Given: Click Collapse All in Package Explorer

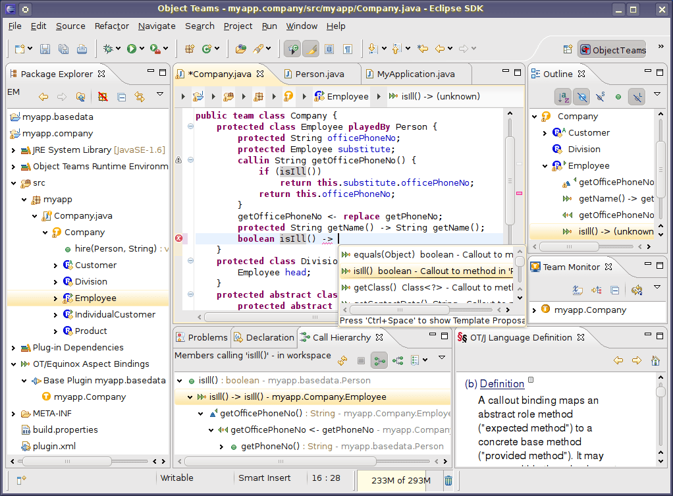Looking at the screenshot, I should pos(121,97).
